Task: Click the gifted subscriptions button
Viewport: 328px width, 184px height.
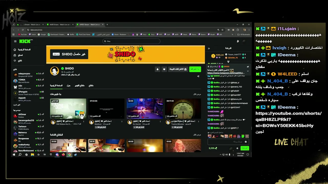Action: pyautogui.click(x=178, y=69)
